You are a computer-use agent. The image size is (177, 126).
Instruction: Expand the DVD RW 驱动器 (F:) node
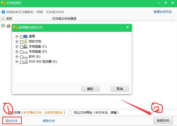click(17, 62)
